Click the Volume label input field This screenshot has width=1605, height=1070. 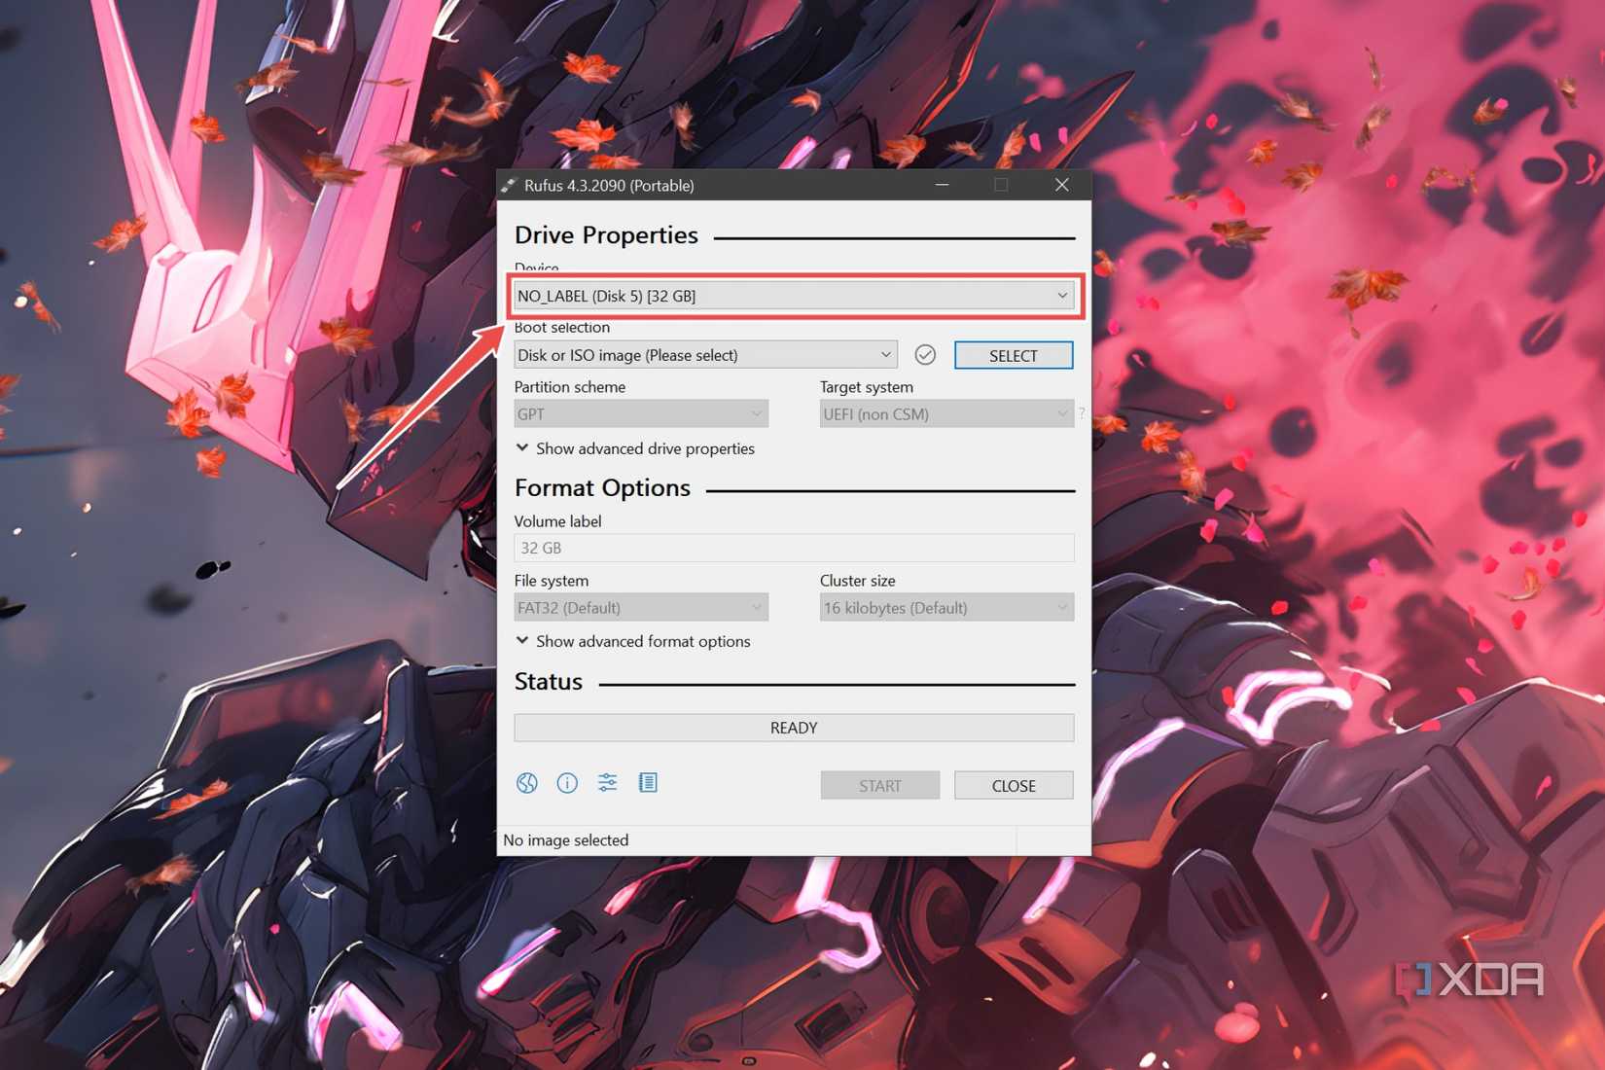pos(794,548)
